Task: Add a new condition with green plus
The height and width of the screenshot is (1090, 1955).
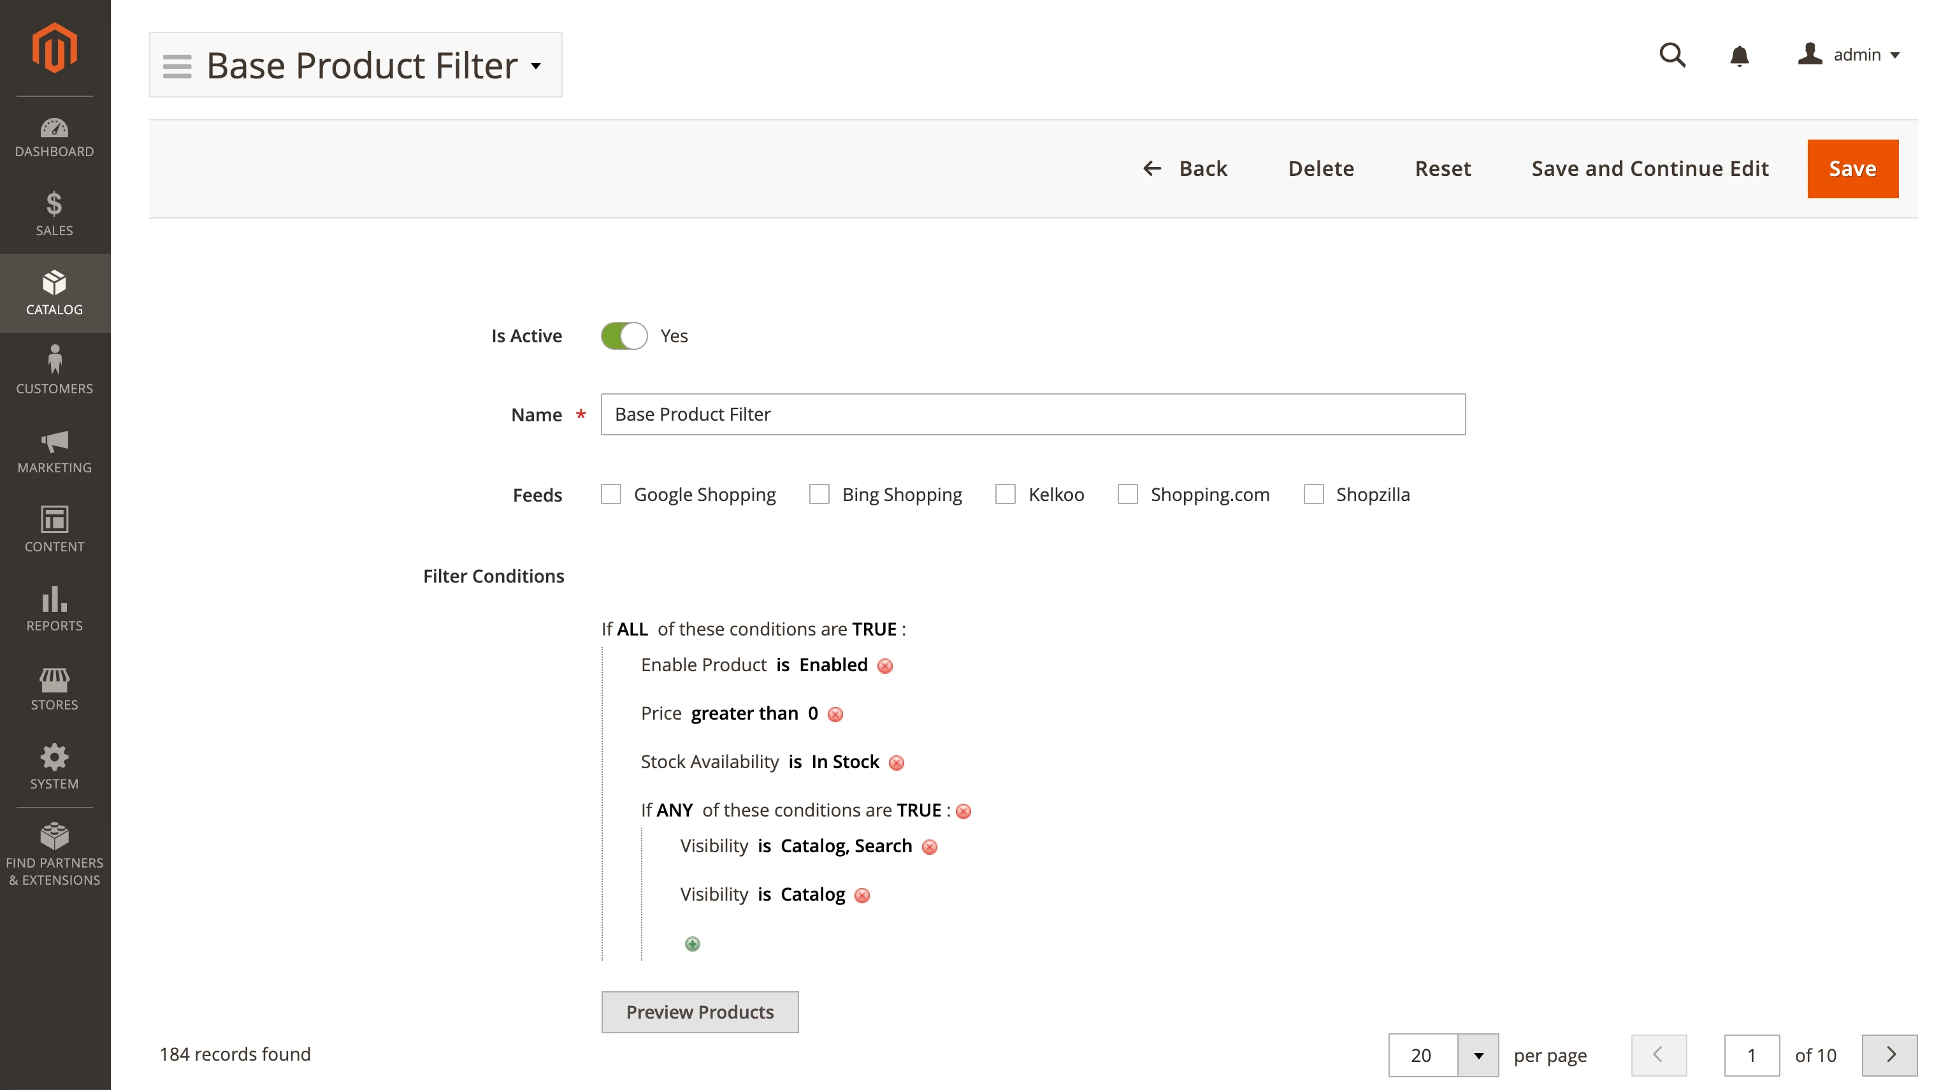Action: [692, 943]
